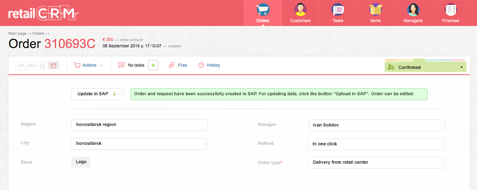The image size is (477, 190).
Task: Click the Update in SAP button
Action: 97,94
